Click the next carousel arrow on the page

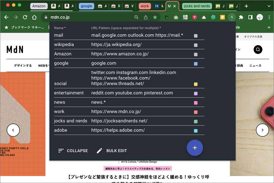pos(262,130)
